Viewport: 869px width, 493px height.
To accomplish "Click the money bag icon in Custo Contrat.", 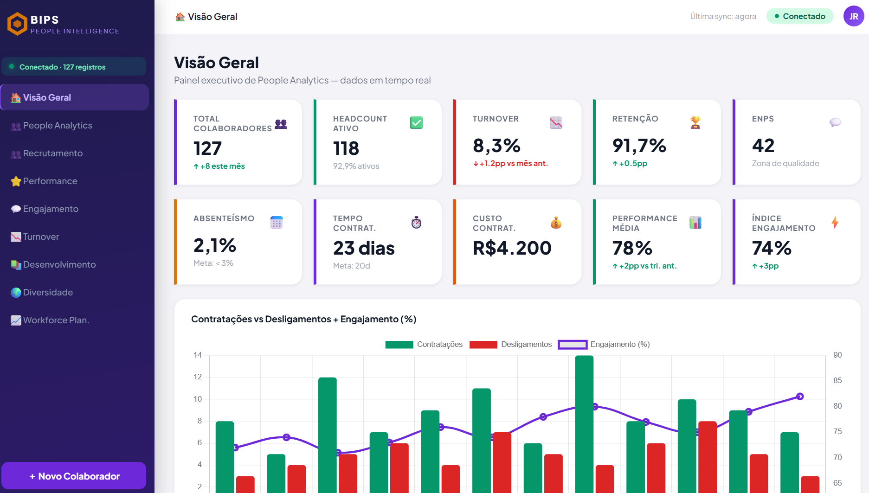I will pos(556,223).
